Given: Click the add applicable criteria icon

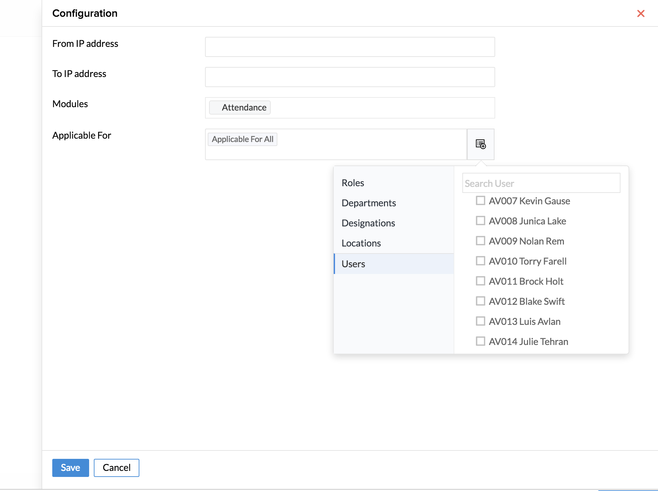Looking at the screenshot, I should pyautogui.click(x=480, y=144).
